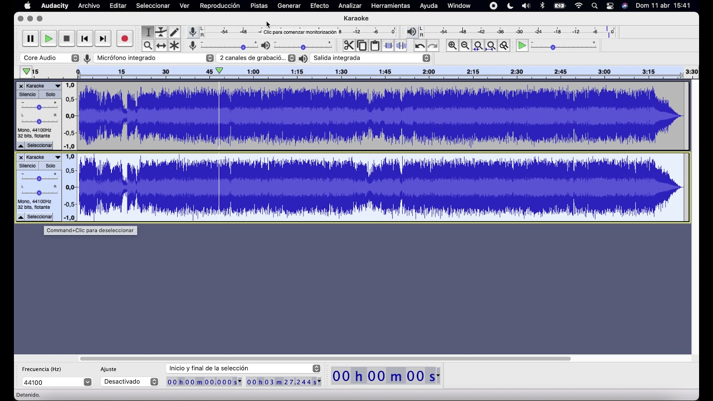The height and width of the screenshot is (401, 713).
Task: Click the red Record button
Action: [x=124, y=38]
